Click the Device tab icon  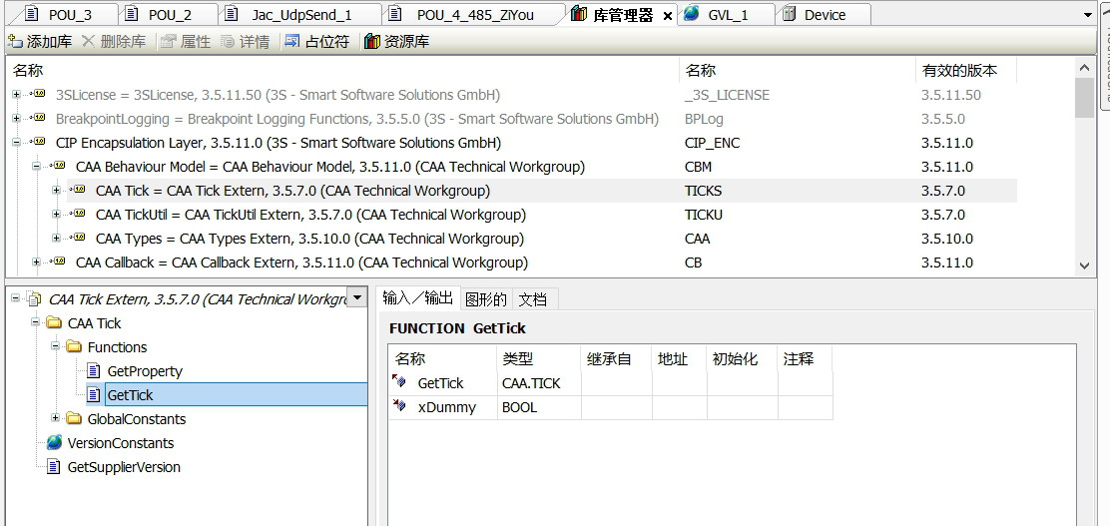coord(789,14)
